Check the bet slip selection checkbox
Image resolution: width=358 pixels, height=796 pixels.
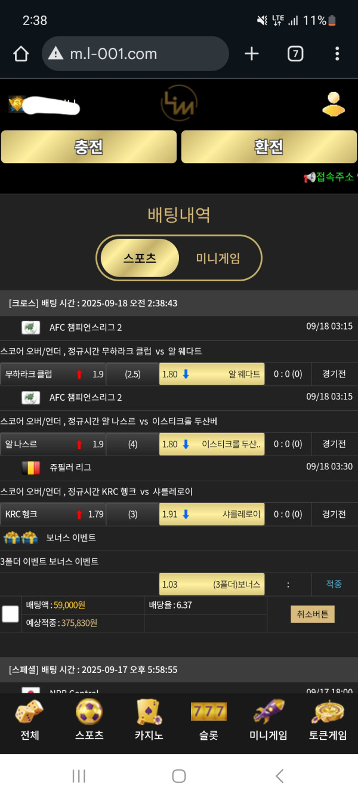tap(10, 614)
